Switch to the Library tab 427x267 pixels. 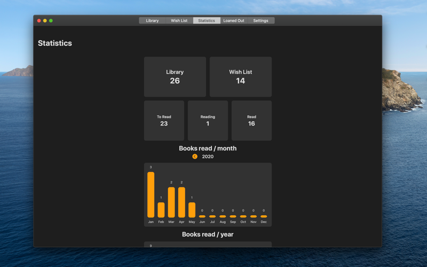(x=152, y=20)
